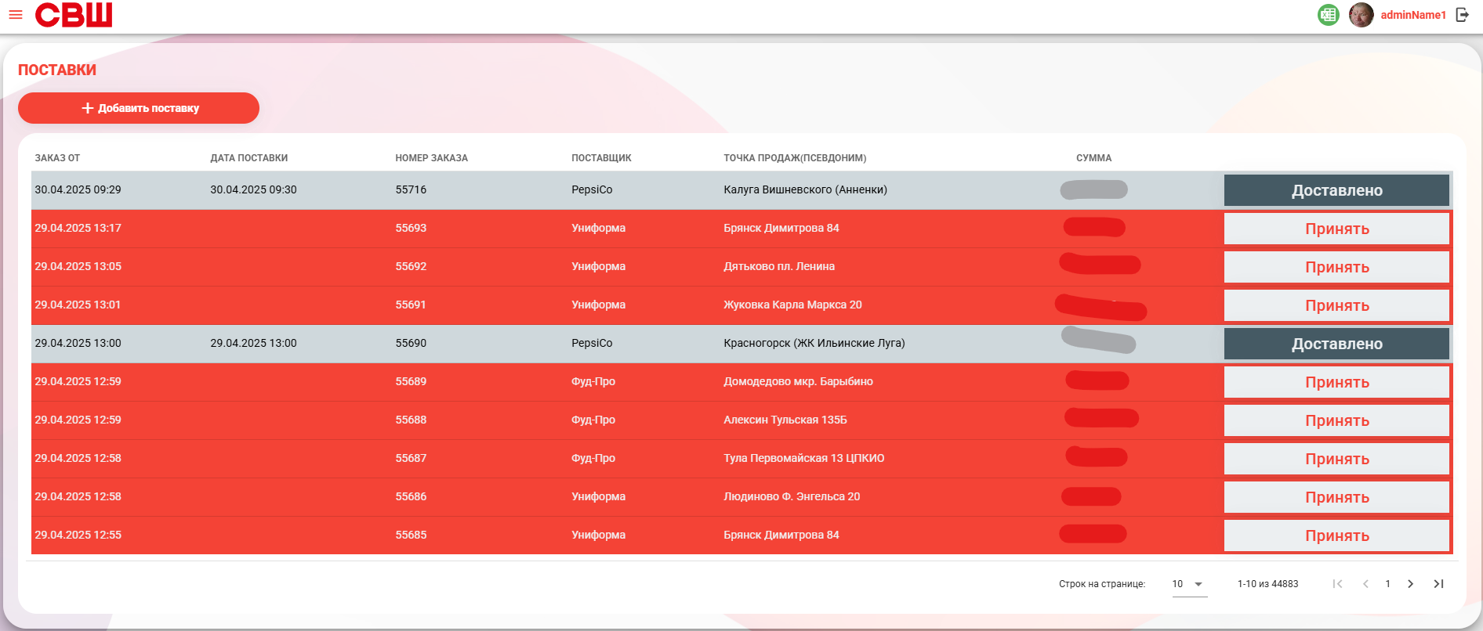Click Тула Первомайская 13 ЦПКИО sales point
The height and width of the screenshot is (631, 1483).
pyautogui.click(x=803, y=458)
